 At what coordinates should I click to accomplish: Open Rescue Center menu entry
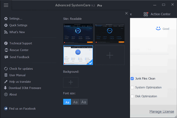19,50
